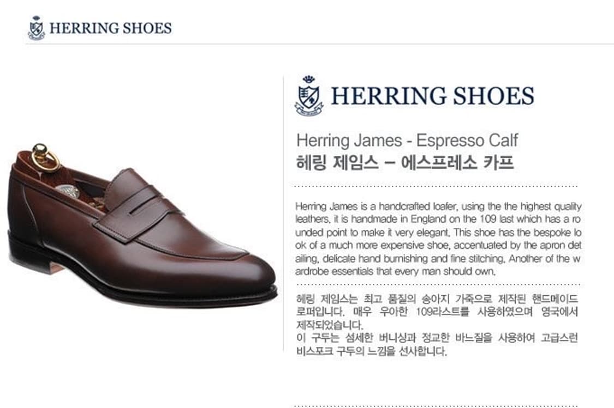This screenshot has height=408, width=614.
Task: Click the large Herring shield crest logo
Action: [x=309, y=96]
